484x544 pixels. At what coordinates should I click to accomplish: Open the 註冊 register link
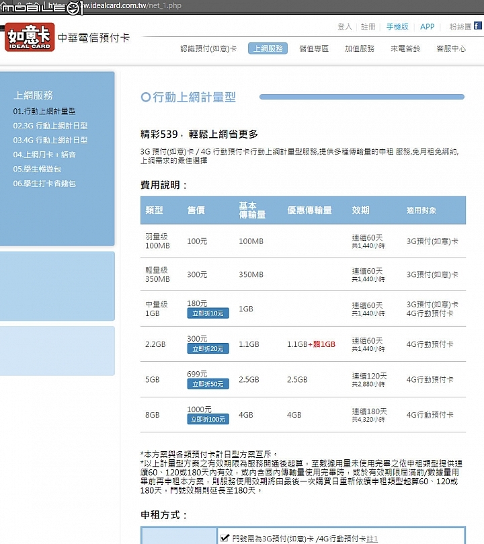click(368, 27)
